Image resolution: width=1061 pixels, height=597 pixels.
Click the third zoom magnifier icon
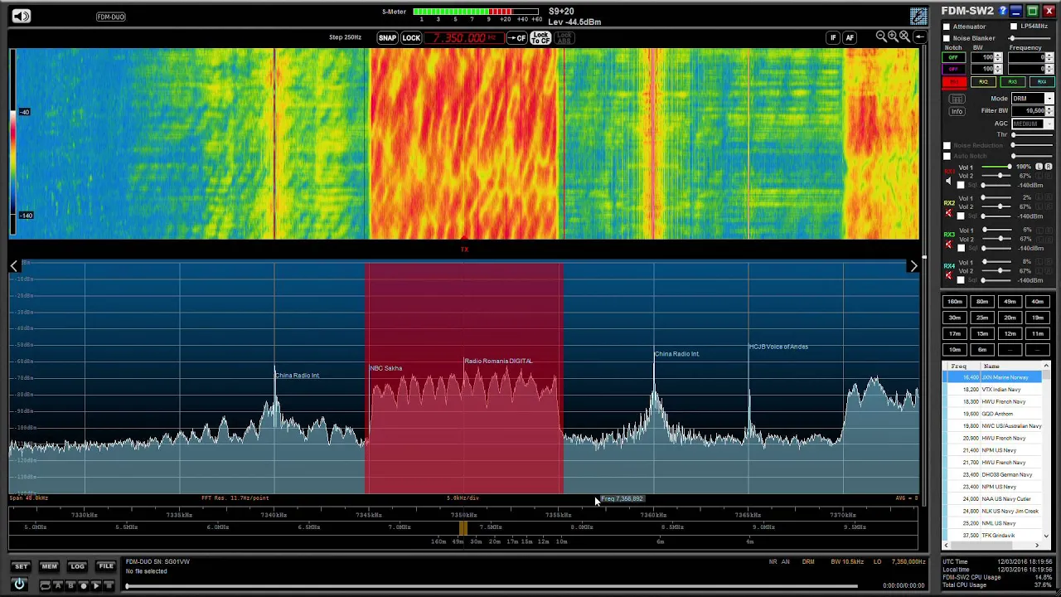(x=905, y=36)
